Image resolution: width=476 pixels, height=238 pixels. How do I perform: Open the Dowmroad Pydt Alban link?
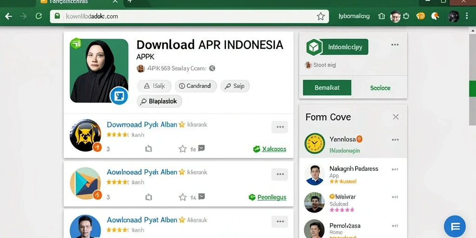pos(142,125)
